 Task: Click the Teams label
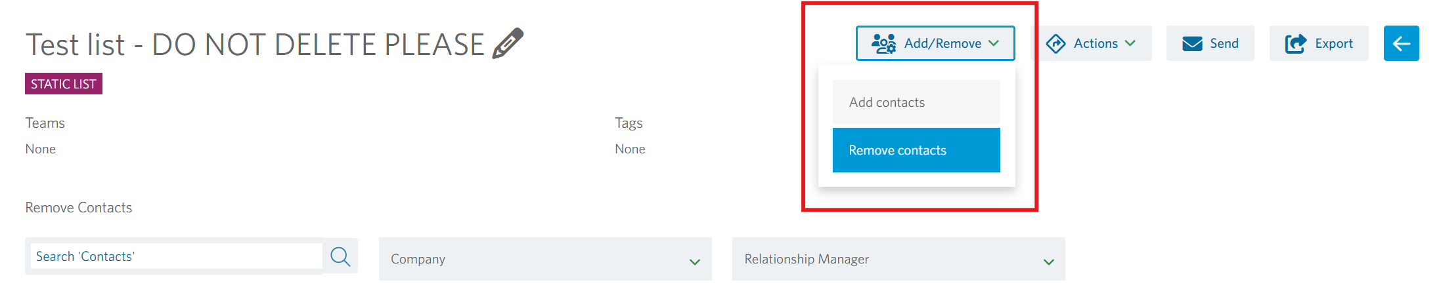pyautogui.click(x=45, y=123)
